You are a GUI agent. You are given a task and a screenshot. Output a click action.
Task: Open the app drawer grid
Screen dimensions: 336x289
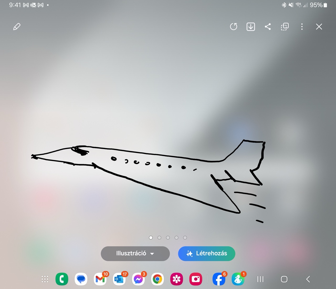coord(45,279)
